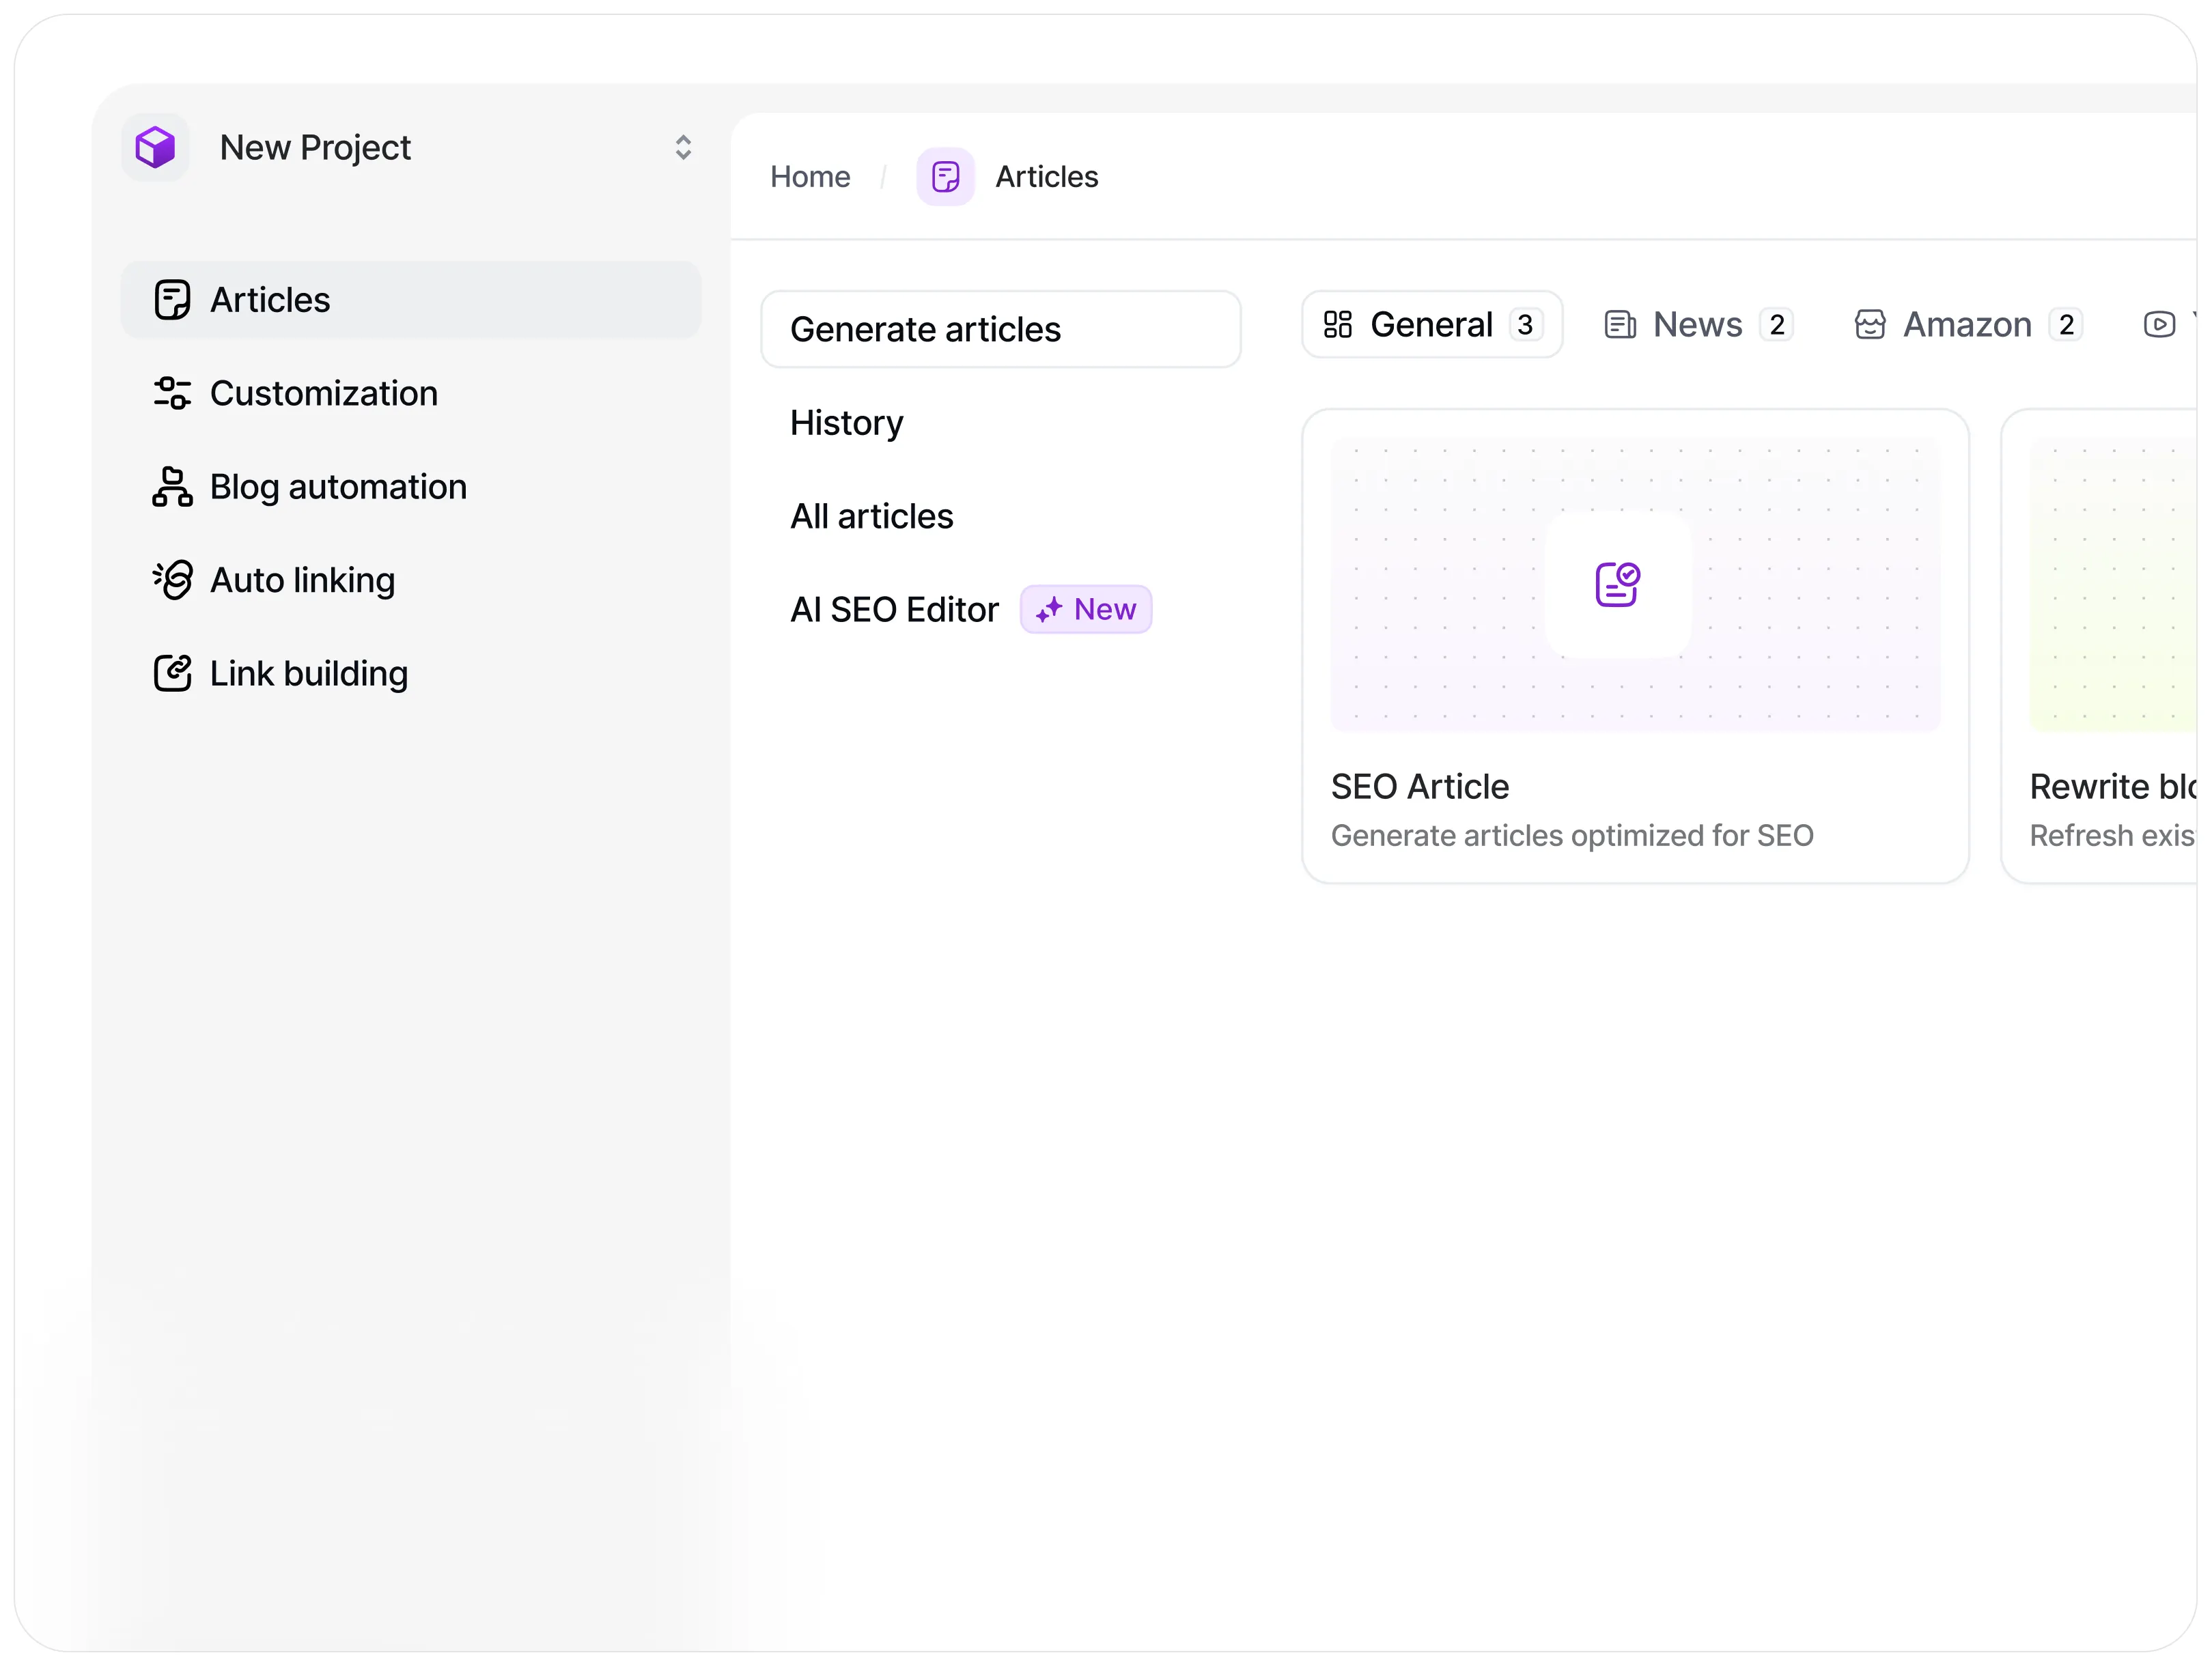Open AI SEO Editor

894,610
